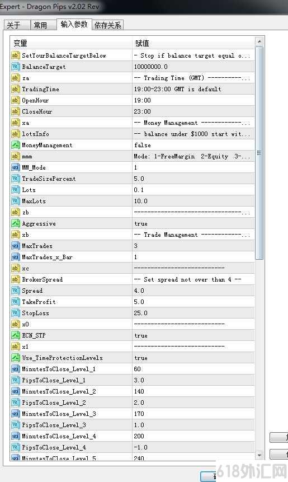Select the Aggressive true value
Viewport: 288px width, 482px height.
pos(193,223)
